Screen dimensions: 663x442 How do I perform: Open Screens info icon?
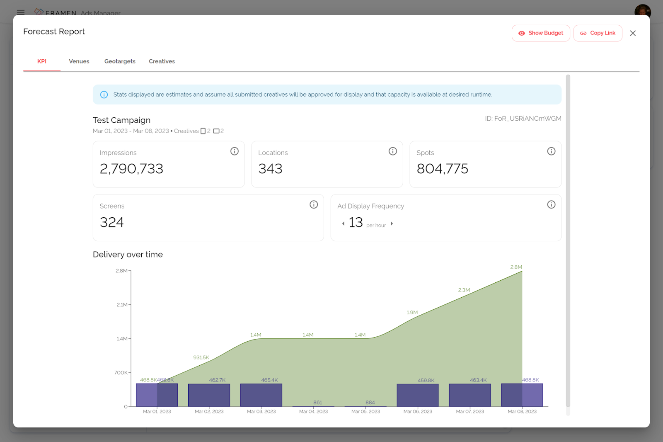(x=314, y=204)
